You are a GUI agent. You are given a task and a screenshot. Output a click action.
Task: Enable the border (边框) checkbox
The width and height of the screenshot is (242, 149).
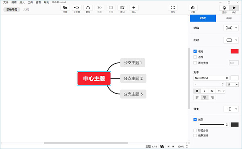[195, 57]
